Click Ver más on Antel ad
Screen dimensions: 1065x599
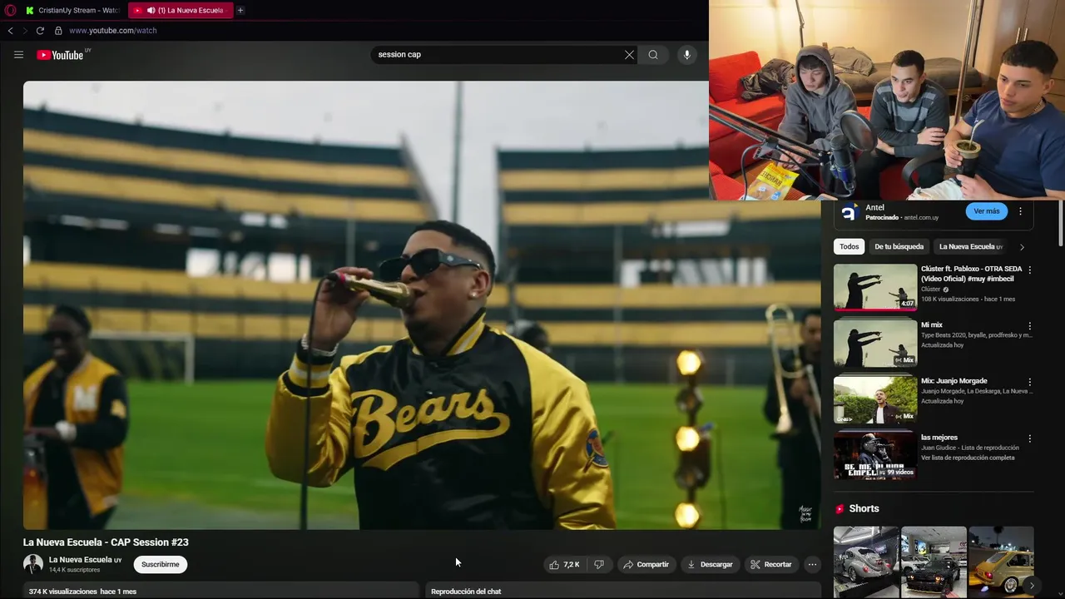(x=987, y=211)
